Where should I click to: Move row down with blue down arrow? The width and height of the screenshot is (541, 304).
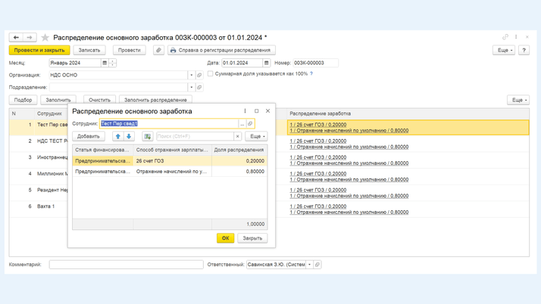129,137
